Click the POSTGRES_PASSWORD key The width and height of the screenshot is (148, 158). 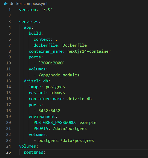tap(54, 123)
